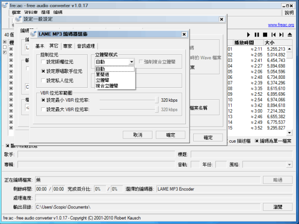Click the 瀏覽 browse button
Viewport: 299px width, 224px height.
278,207
